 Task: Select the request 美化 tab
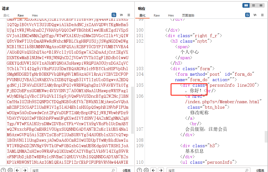(6, 15)
